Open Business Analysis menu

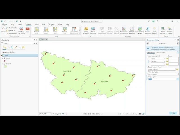click(x=148, y=30)
